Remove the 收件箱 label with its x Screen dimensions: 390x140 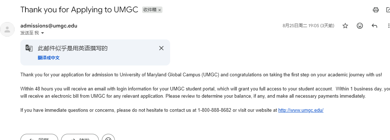coord(160,10)
